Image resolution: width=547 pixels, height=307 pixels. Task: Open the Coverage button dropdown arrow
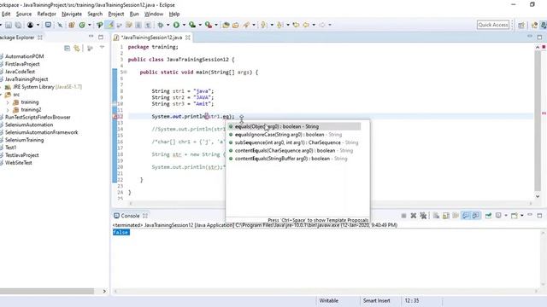pyautogui.click(x=200, y=25)
